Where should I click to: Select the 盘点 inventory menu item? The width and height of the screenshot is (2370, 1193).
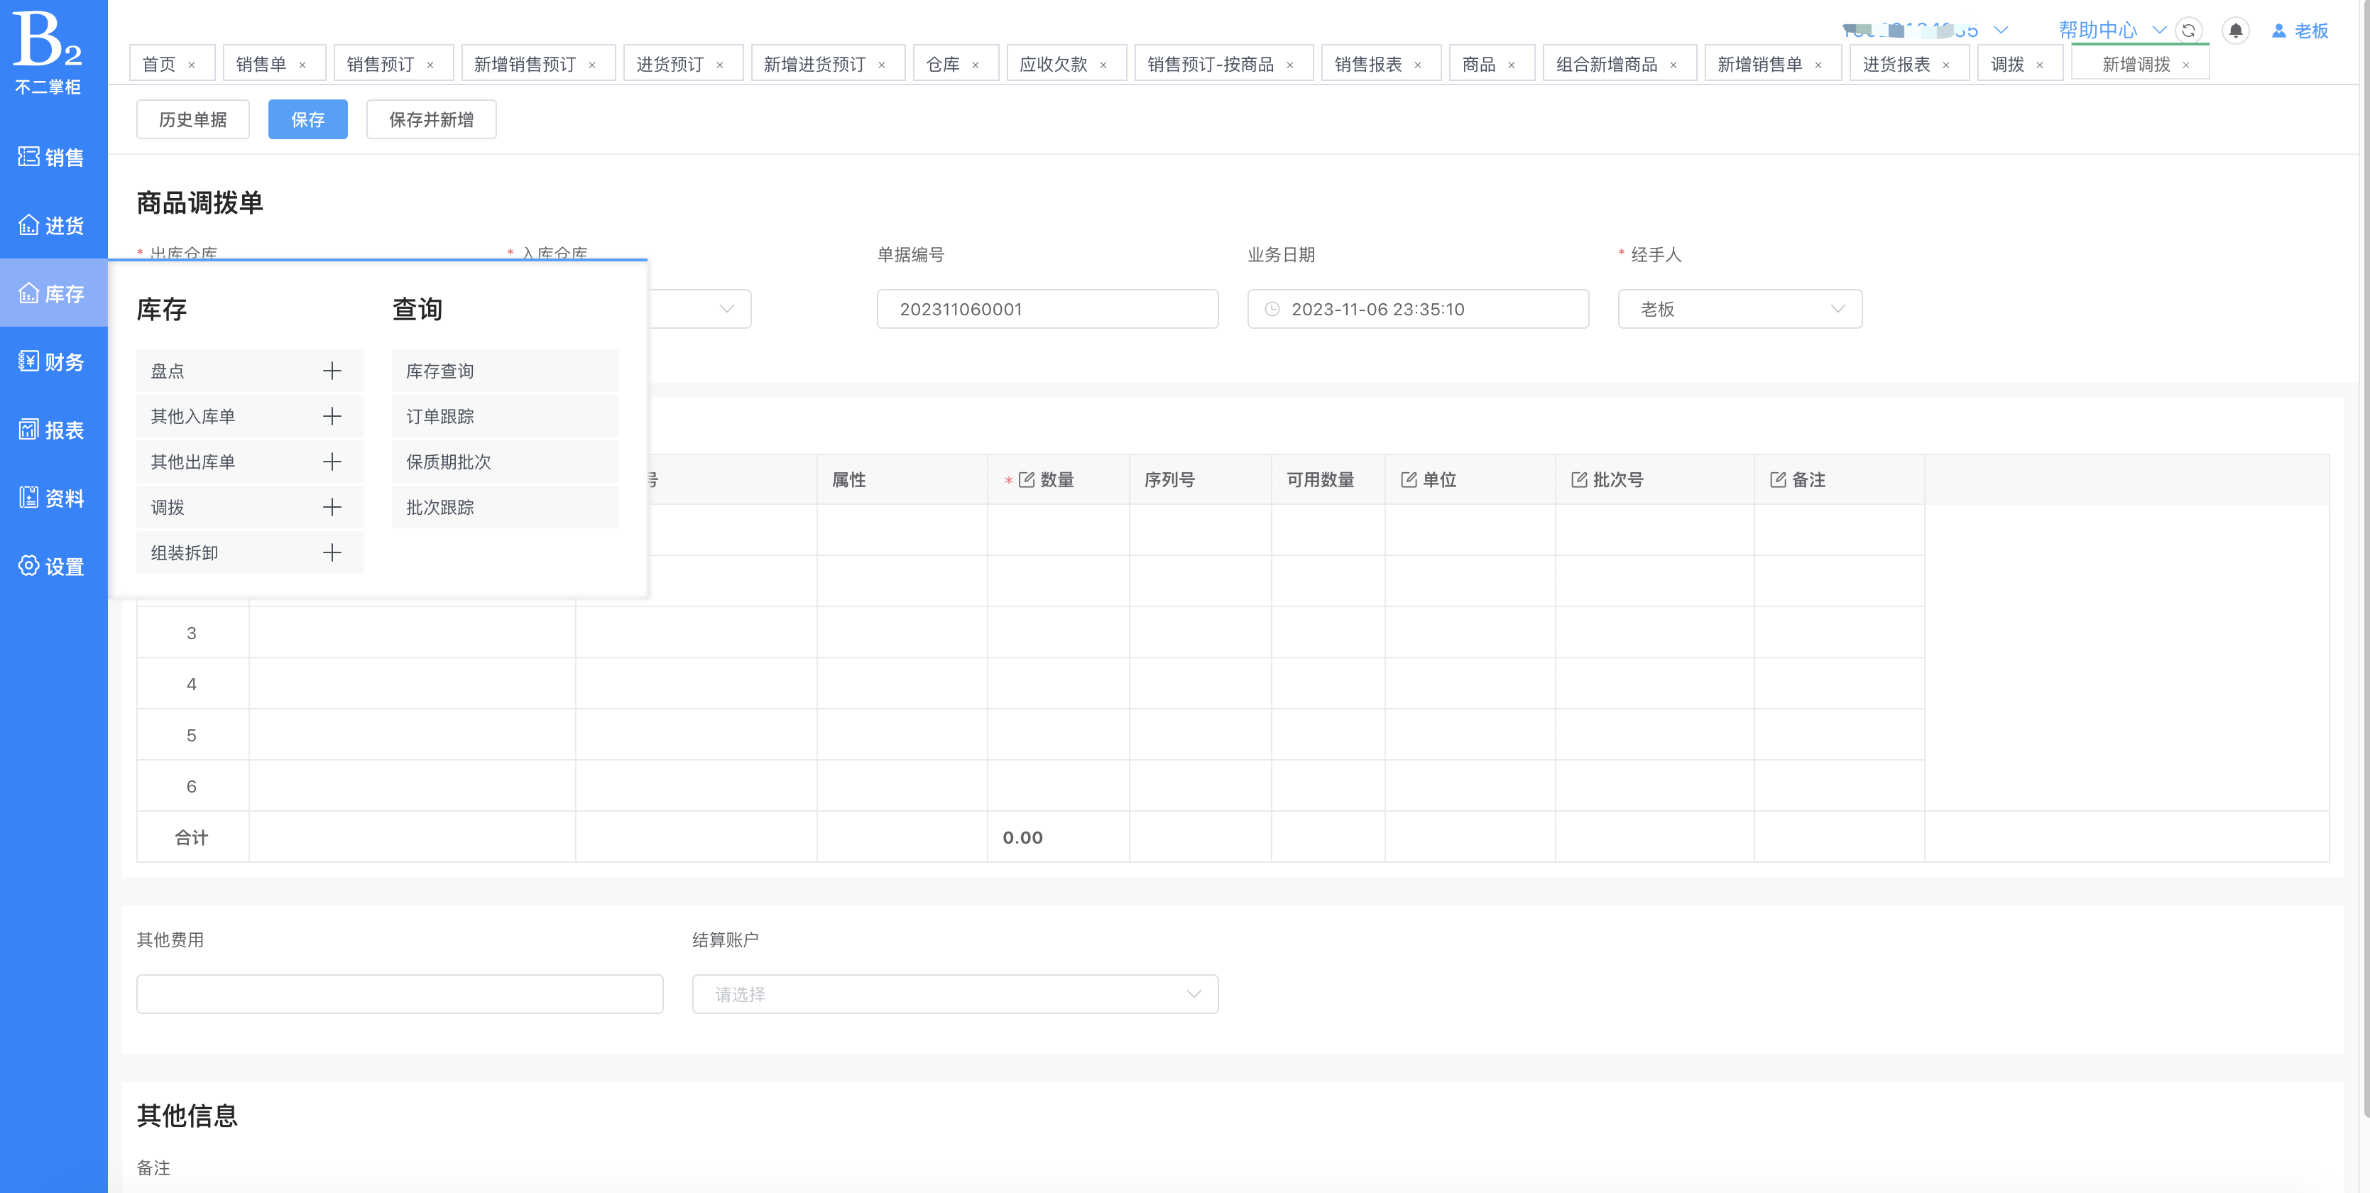pos(168,371)
